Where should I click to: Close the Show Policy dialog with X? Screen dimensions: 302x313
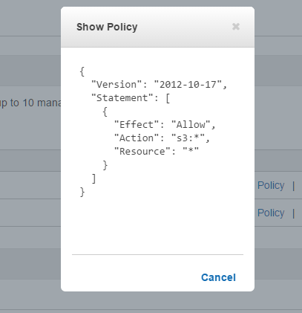(236, 27)
